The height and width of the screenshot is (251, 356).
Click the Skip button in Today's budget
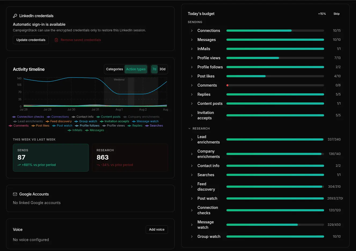[x=336, y=14]
